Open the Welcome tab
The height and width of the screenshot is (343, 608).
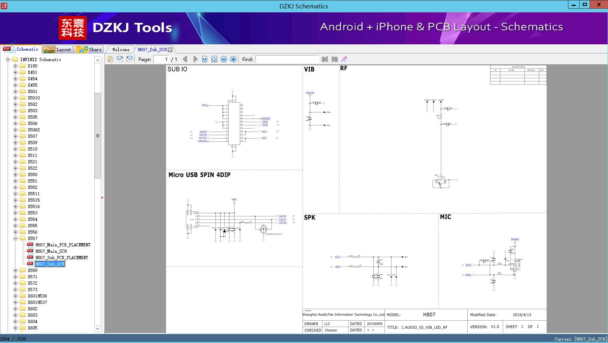coord(120,49)
